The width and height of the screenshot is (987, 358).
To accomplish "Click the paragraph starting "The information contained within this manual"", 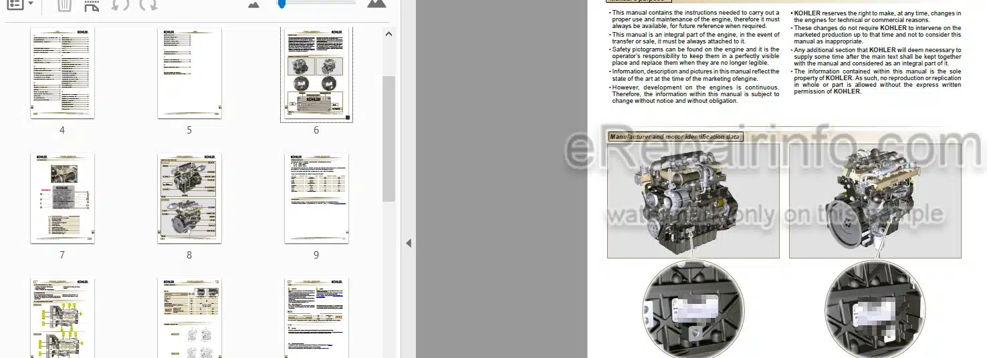I will pyautogui.click(x=876, y=81).
